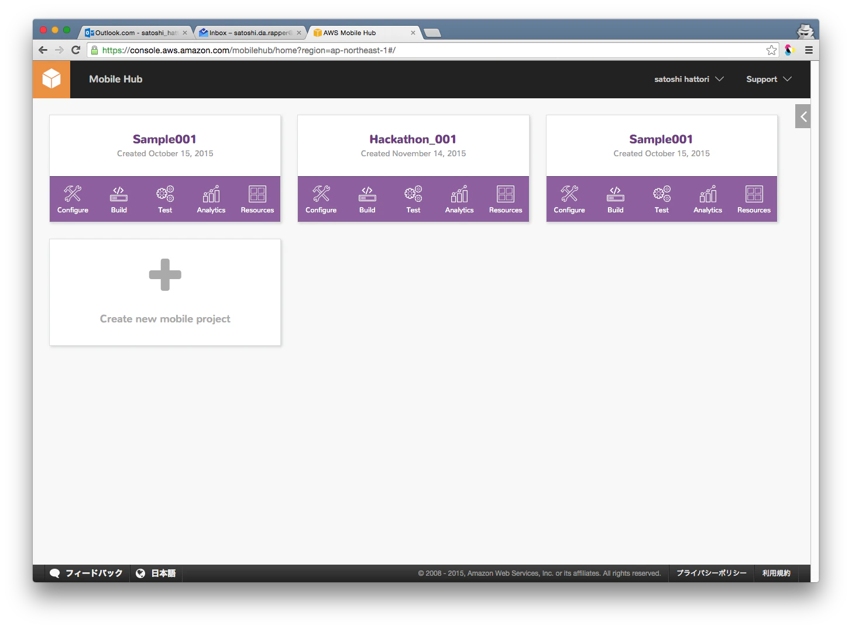Click the orange AWS cube logo

pos(51,79)
